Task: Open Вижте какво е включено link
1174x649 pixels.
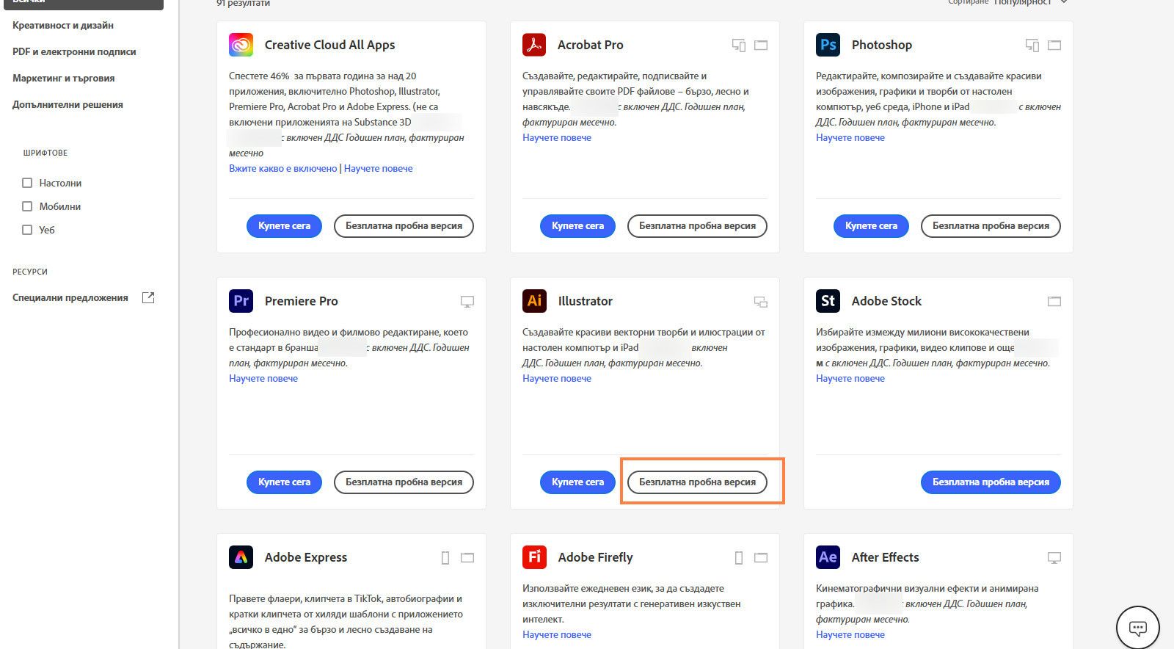Action: click(282, 168)
